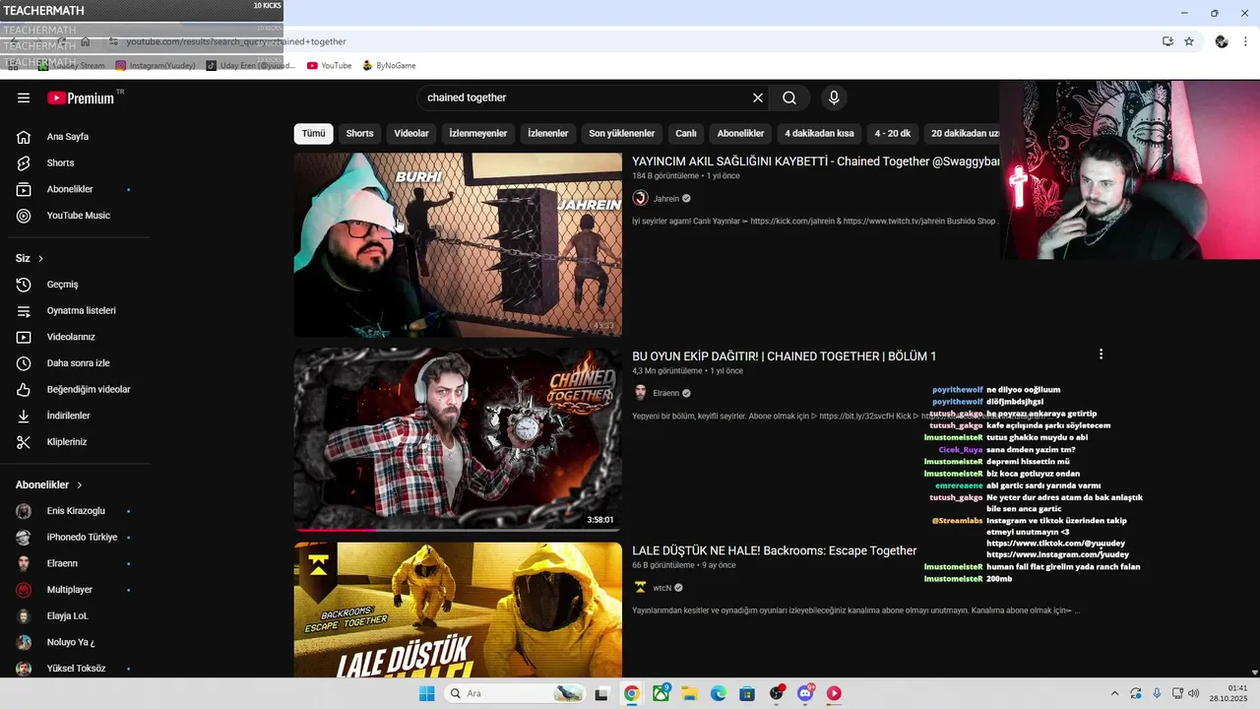The image size is (1260, 709).
Task: Expand the Siz section chevron
Action: point(40,258)
